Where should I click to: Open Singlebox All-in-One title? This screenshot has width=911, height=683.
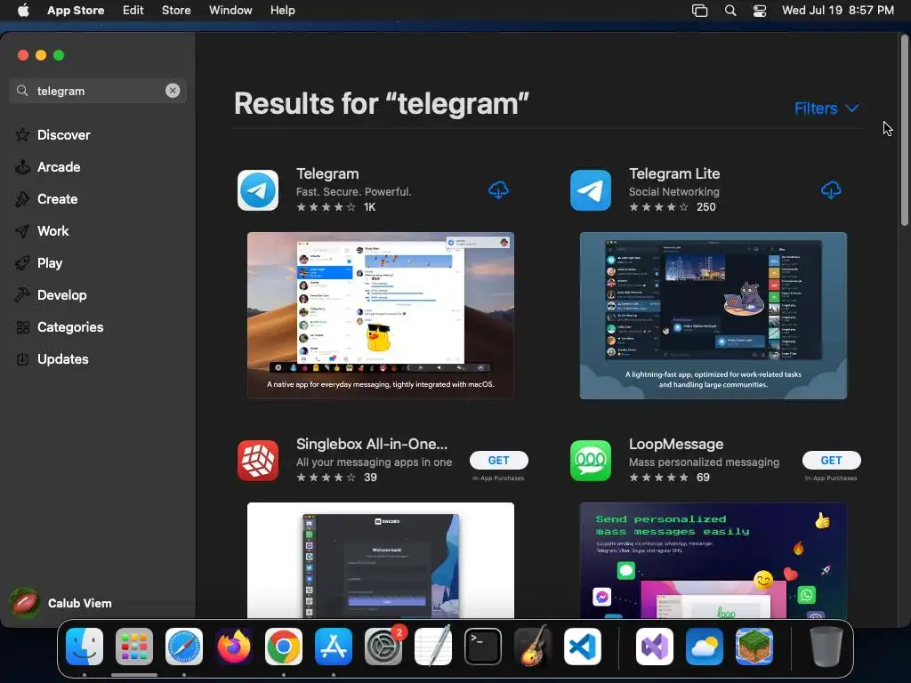pyautogui.click(x=372, y=444)
